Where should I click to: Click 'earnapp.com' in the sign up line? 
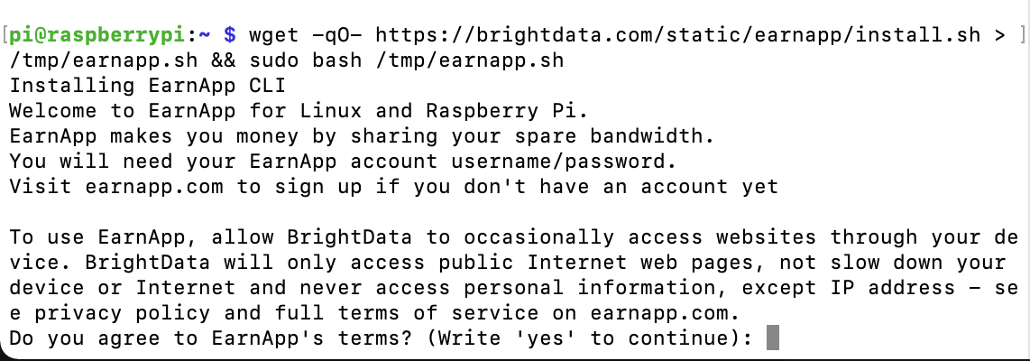pyautogui.click(x=153, y=187)
